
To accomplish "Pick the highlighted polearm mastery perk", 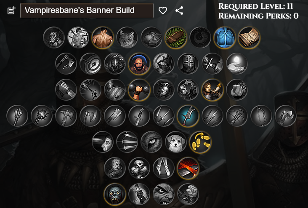I will (x=188, y=116).
